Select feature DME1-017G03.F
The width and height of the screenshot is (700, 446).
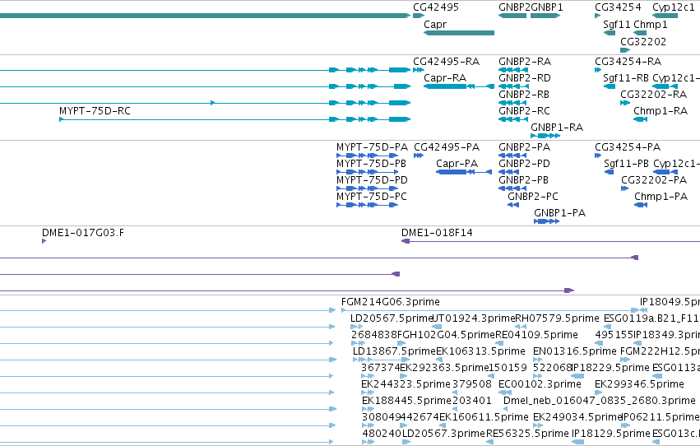click(83, 233)
